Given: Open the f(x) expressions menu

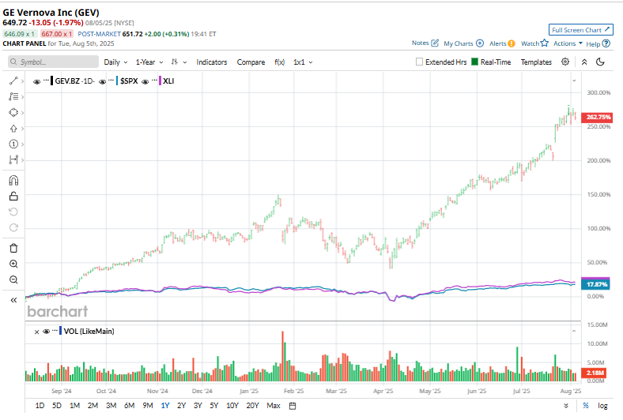Looking at the screenshot, I should pyautogui.click(x=280, y=62).
